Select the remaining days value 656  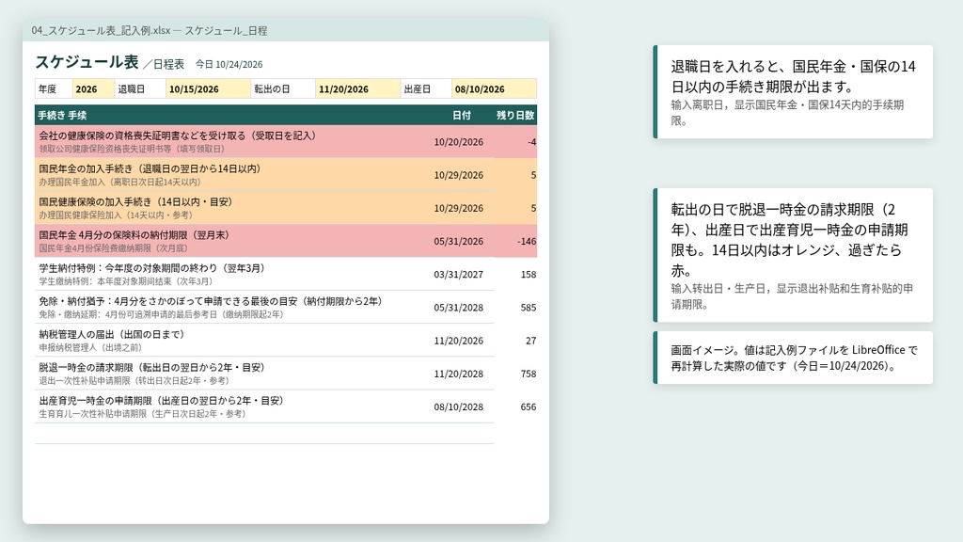[x=529, y=407]
